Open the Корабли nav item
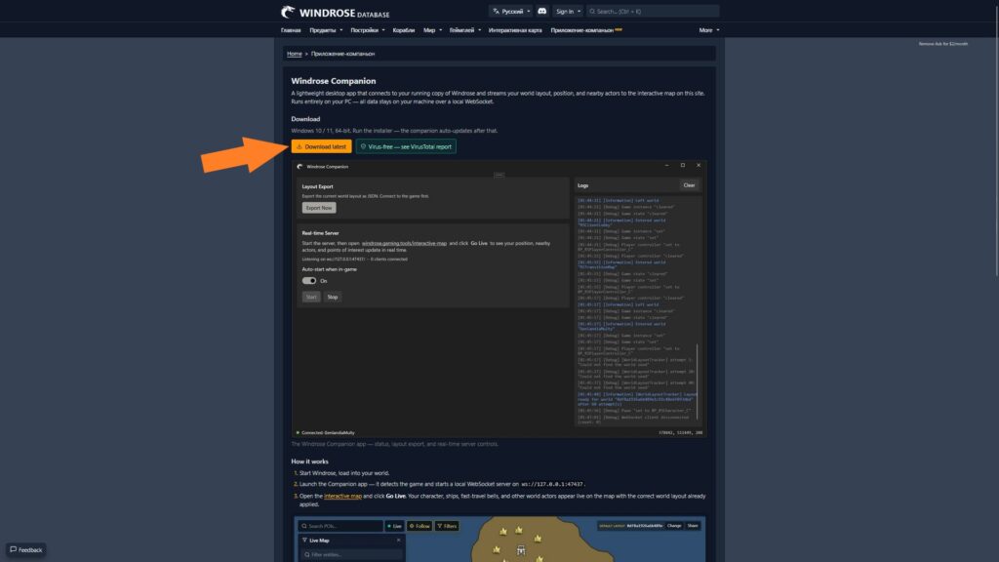This screenshot has width=999, height=562. click(x=403, y=30)
